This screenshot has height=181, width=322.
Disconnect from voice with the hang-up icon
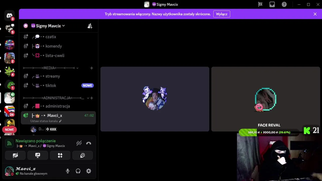(89, 143)
